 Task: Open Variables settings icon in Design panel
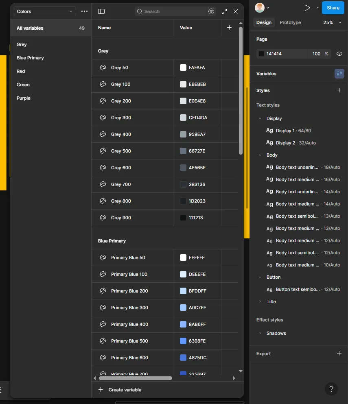[x=339, y=74]
